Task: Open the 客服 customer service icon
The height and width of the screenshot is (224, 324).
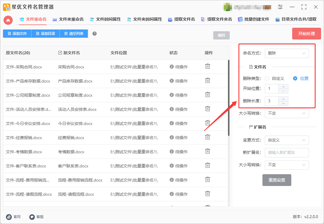Action: [32, 217]
